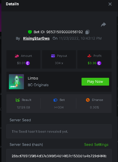Click the purple Payout card icon
Viewport: 118px width, 162px height.
coord(53,56)
